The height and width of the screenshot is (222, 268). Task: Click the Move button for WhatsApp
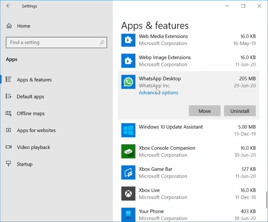click(204, 111)
